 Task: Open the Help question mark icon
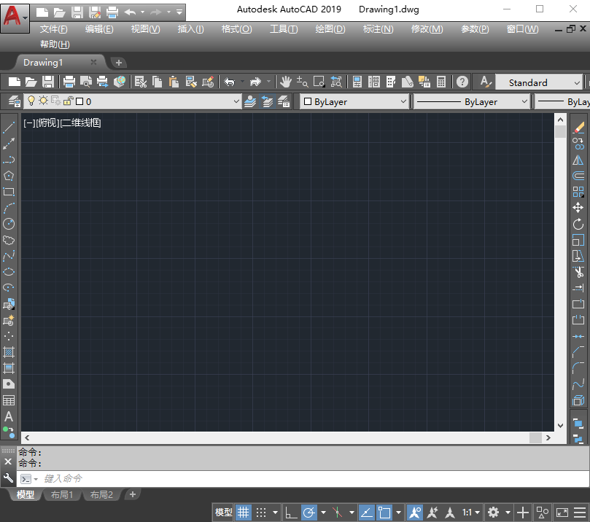(462, 82)
